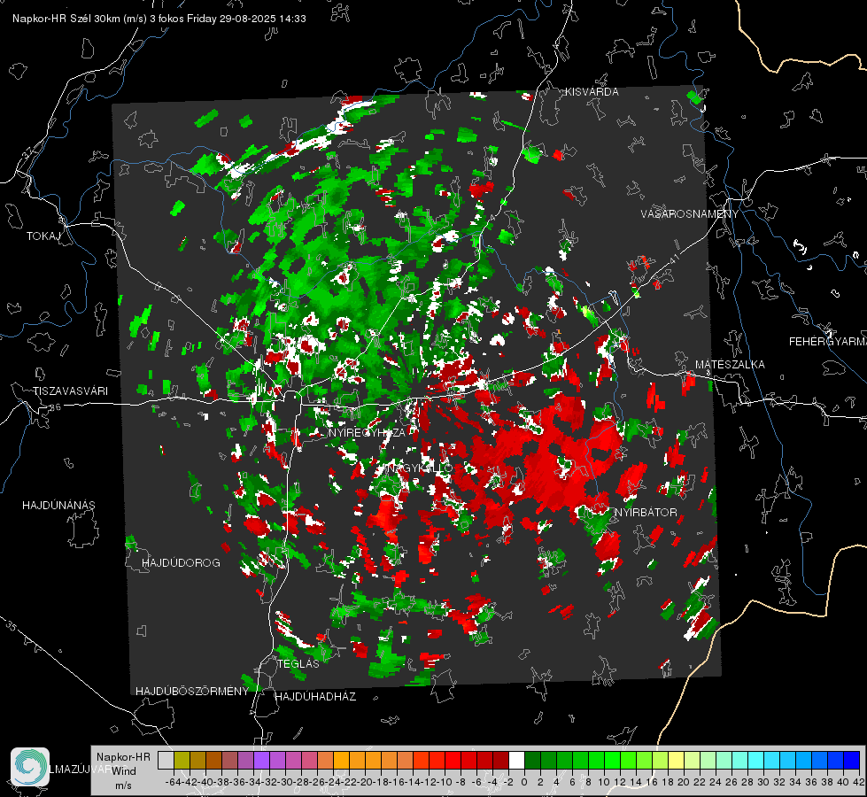Click the VÁSÁROSNAMÉNY city label
The image size is (867, 797).
tap(690, 214)
